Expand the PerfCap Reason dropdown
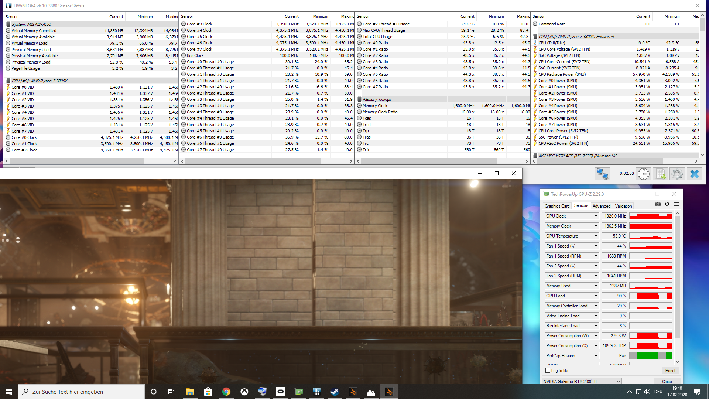Screen dimensions: 709x399 tap(596, 356)
